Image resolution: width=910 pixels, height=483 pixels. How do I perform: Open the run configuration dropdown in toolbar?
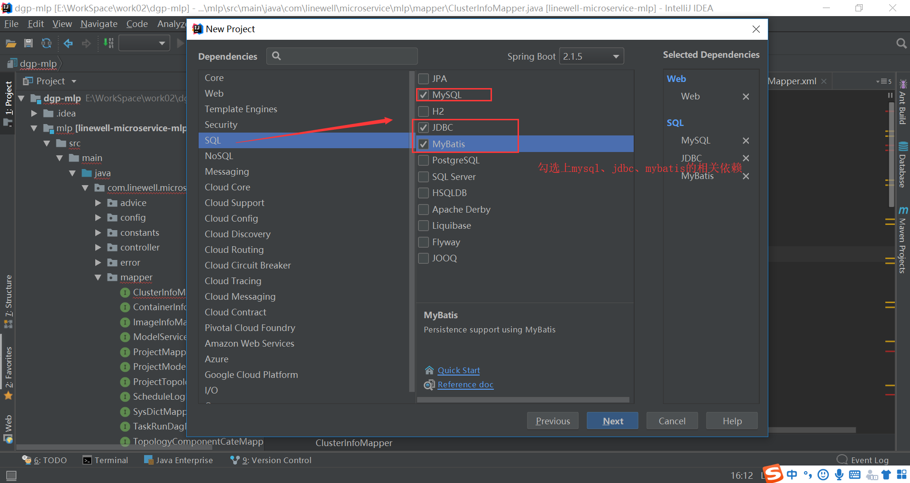point(144,44)
